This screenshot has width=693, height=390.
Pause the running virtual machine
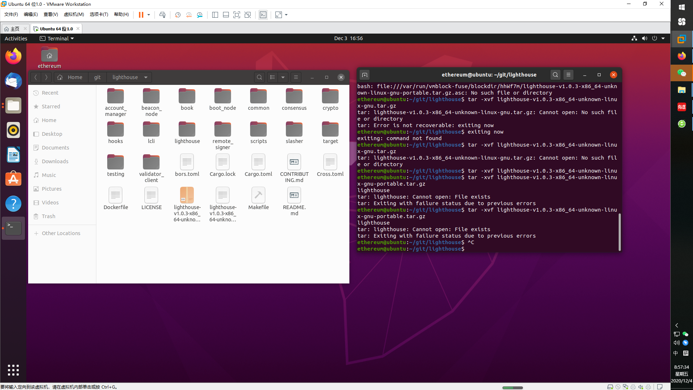141,15
